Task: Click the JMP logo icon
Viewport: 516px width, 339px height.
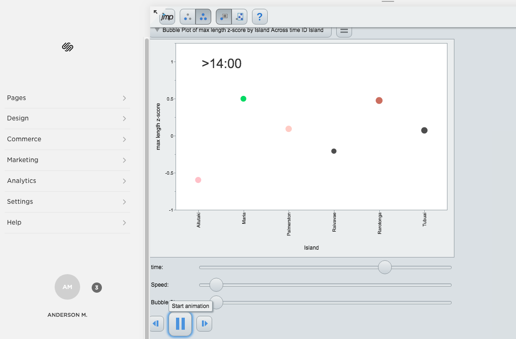Action: (167, 17)
